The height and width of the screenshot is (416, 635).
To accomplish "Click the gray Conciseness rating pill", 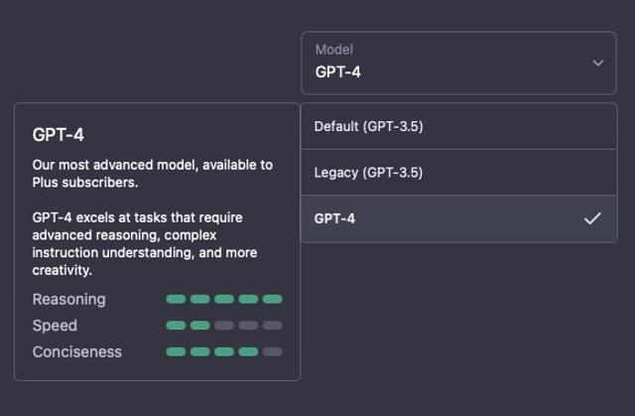I will tap(272, 351).
